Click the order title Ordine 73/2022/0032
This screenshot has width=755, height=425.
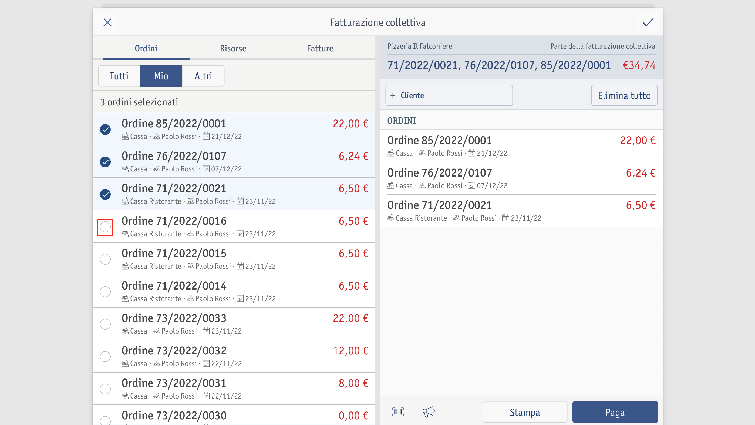(x=174, y=351)
